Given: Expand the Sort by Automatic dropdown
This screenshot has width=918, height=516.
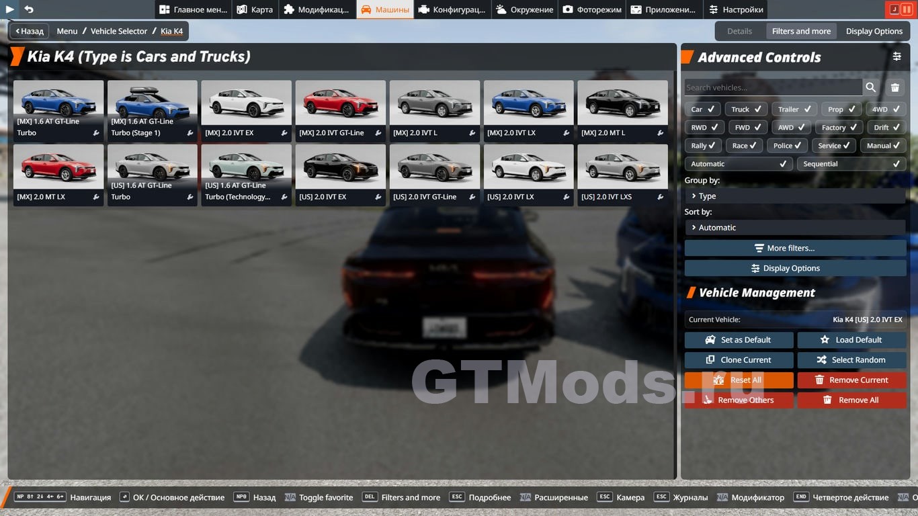Looking at the screenshot, I should 795,228.
